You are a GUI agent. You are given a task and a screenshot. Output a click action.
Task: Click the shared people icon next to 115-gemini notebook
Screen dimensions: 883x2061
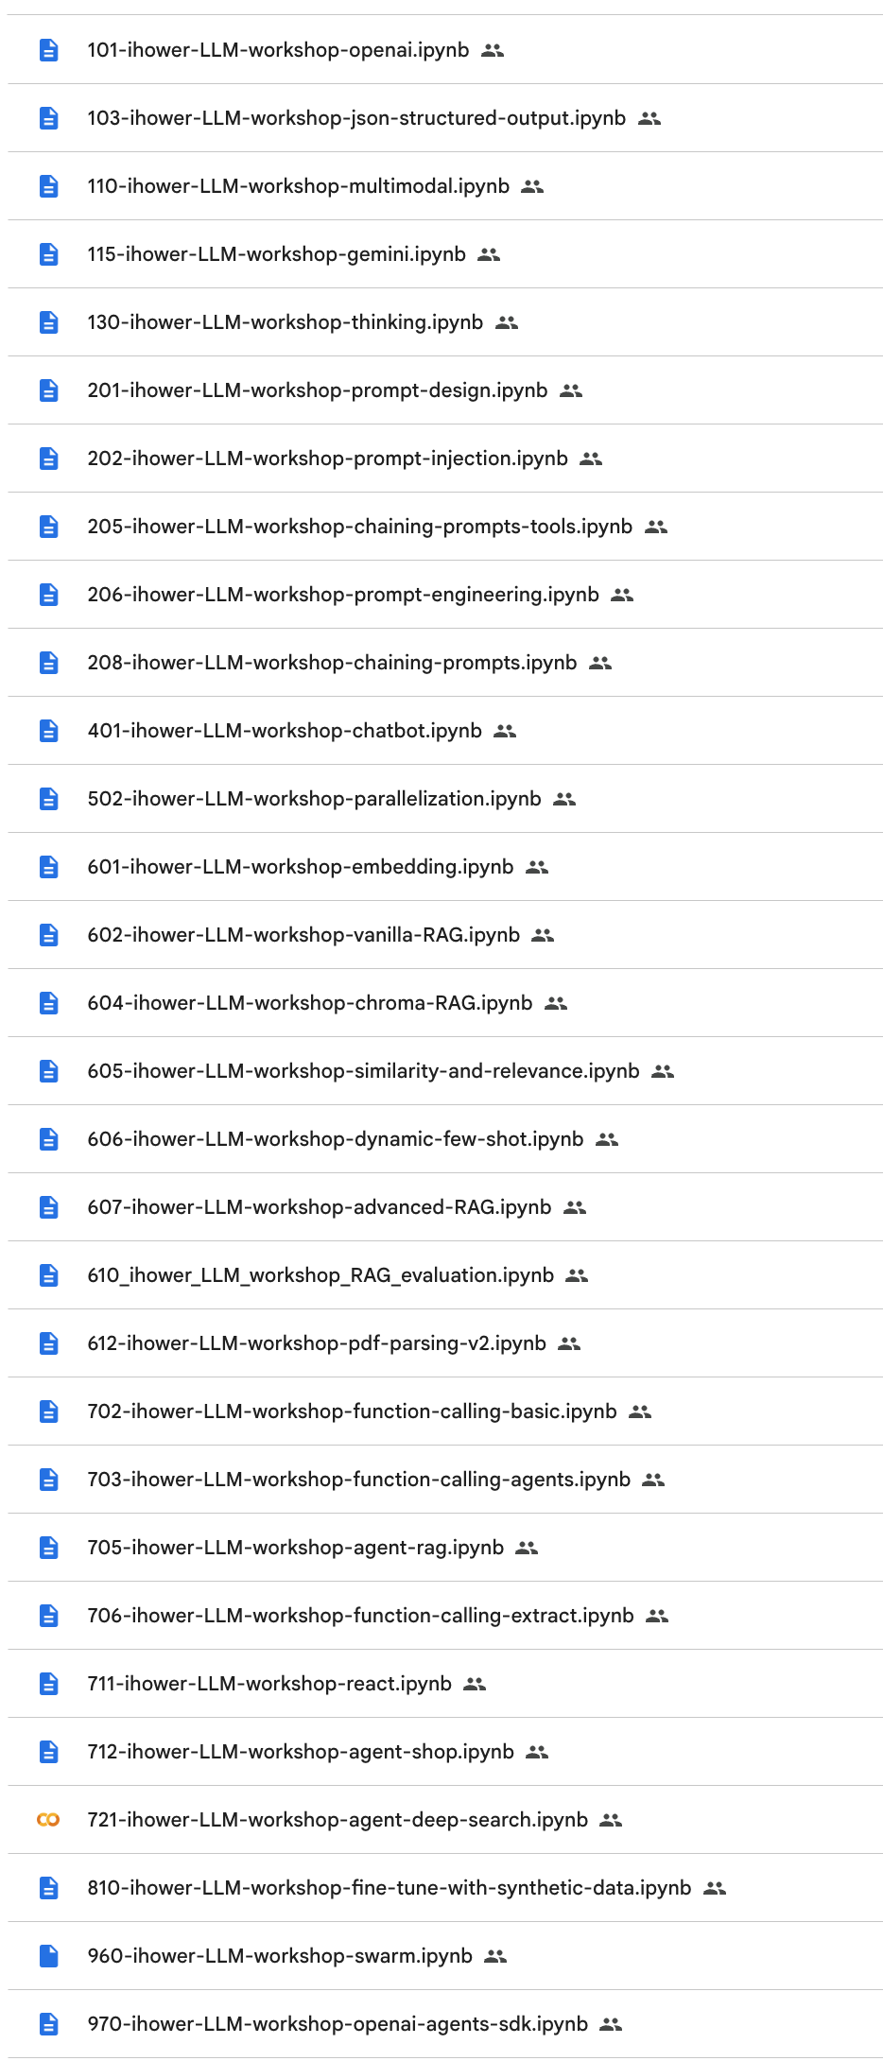click(489, 254)
